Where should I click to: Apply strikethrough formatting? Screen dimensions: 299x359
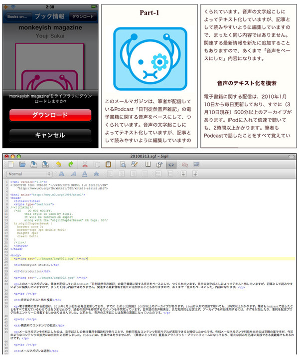pos(96,174)
